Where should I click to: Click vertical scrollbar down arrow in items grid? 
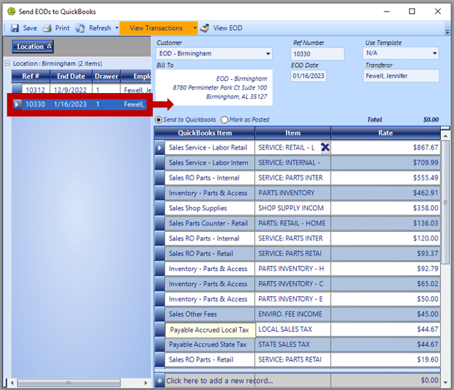click(x=445, y=382)
